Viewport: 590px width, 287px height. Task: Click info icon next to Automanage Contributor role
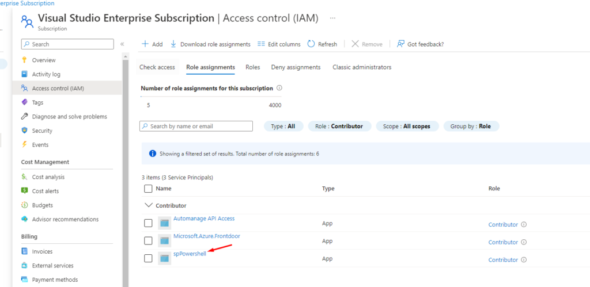[524, 225]
